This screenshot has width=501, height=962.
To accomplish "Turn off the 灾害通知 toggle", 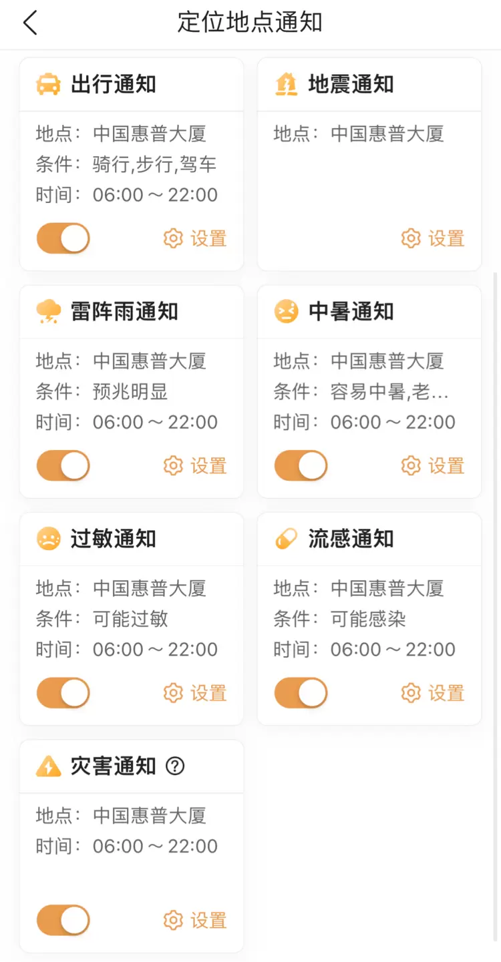I will [63, 920].
